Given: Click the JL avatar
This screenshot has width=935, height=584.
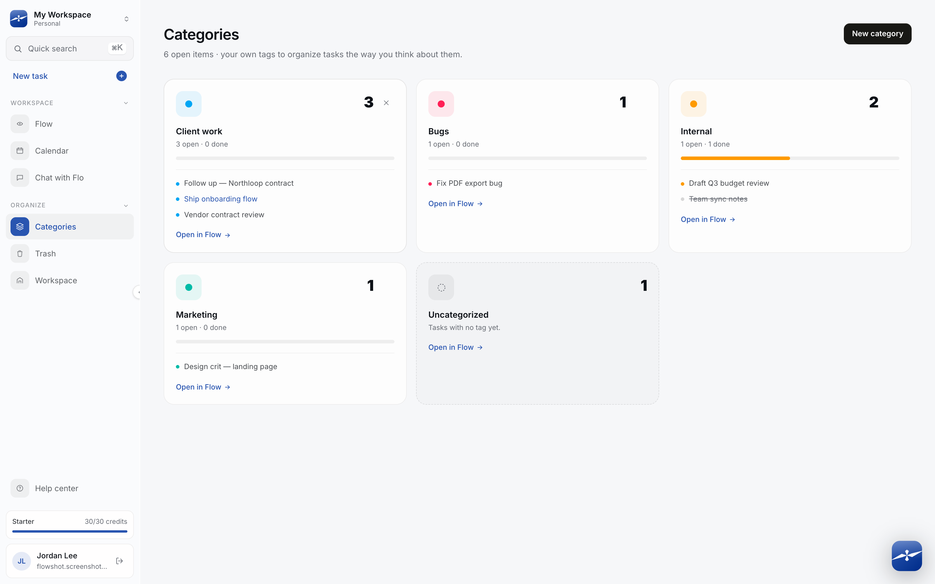Looking at the screenshot, I should coord(22,561).
